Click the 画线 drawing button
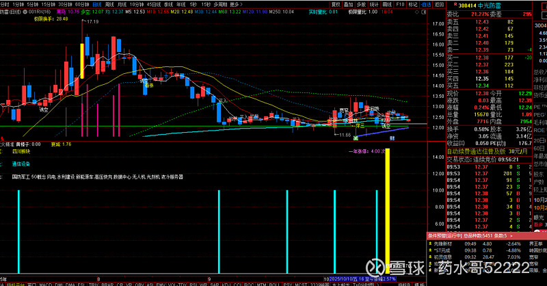Viewport: 547px width, 286px height. pos(387,5)
